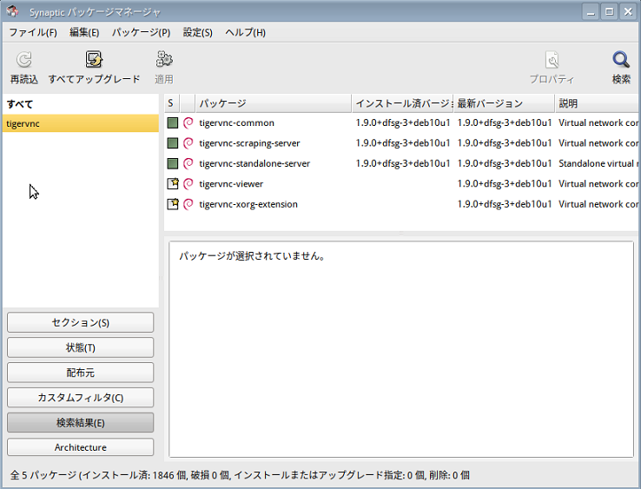Open the パッケージ(P) menu
This screenshot has width=641, height=489.
coord(141,32)
